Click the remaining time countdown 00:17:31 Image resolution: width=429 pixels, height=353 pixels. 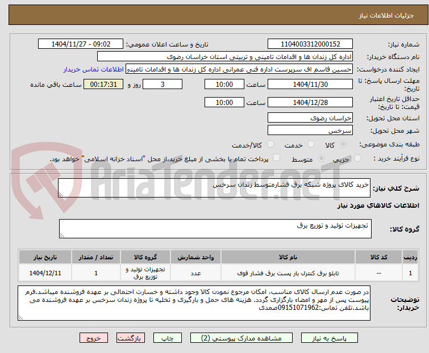point(103,84)
